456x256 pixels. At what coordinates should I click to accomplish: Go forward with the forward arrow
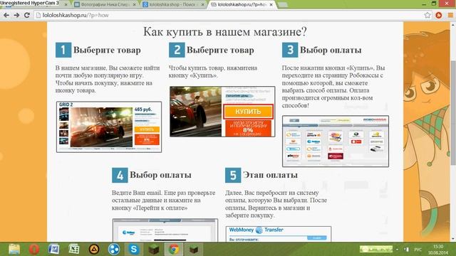pyautogui.click(x=16, y=15)
